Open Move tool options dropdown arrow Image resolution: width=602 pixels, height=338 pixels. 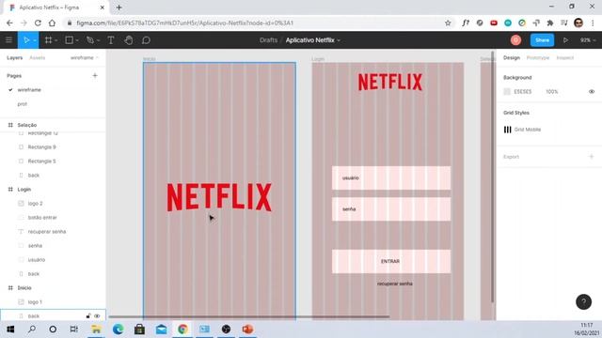35,40
